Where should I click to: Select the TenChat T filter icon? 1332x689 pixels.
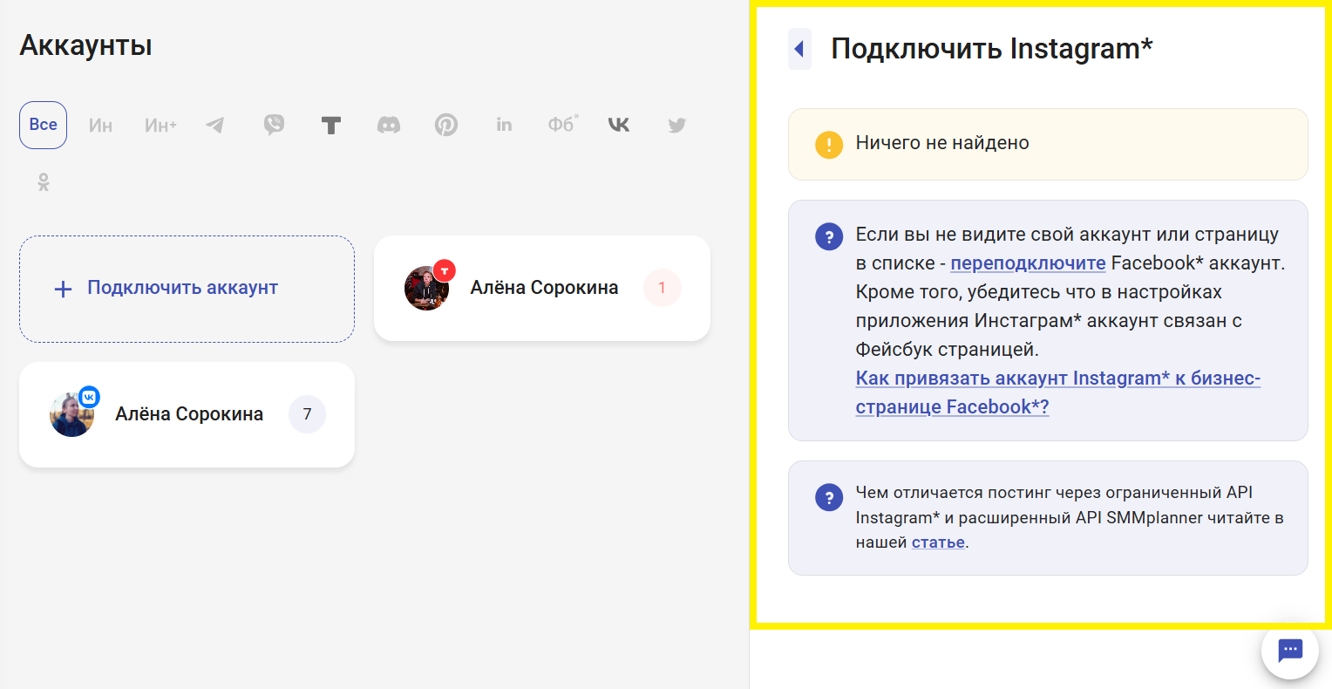pyautogui.click(x=331, y=126)
